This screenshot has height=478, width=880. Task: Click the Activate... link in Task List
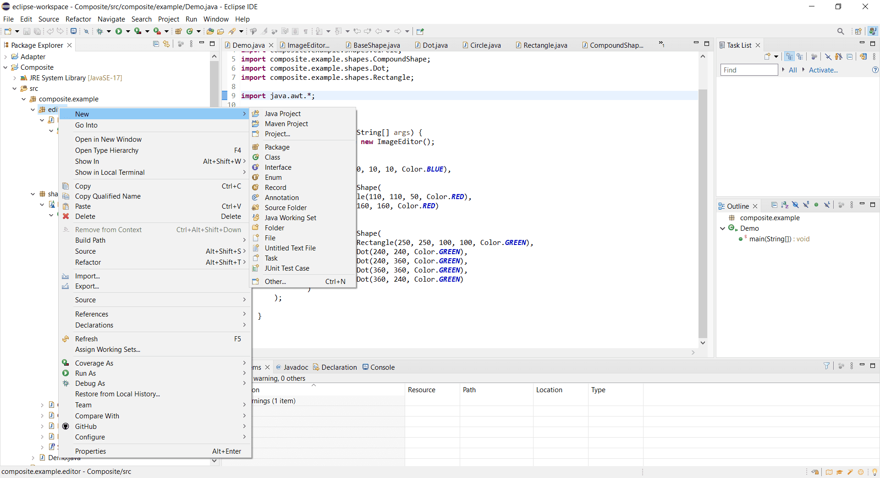[x=823, y=70]
